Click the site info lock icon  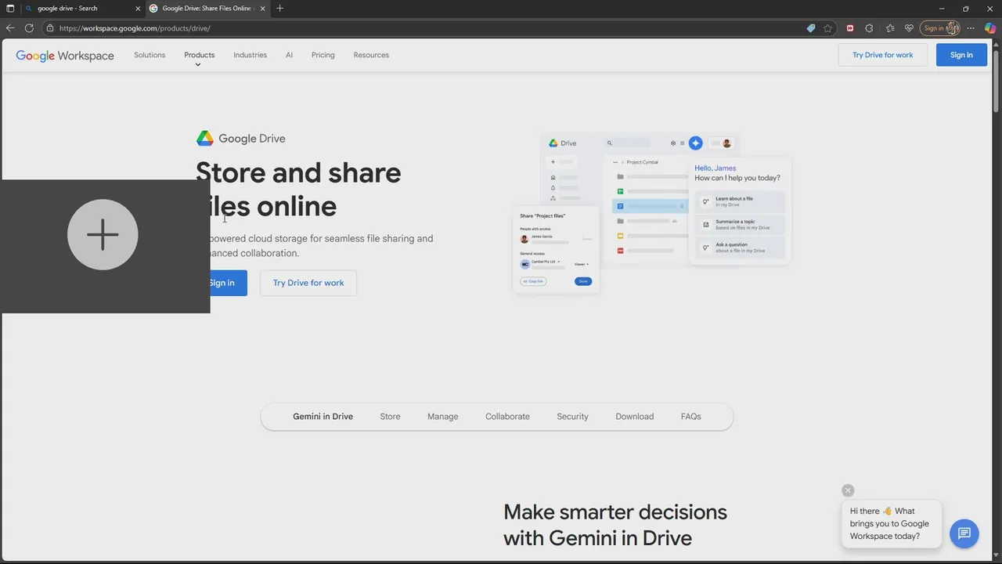coord(50,28)
